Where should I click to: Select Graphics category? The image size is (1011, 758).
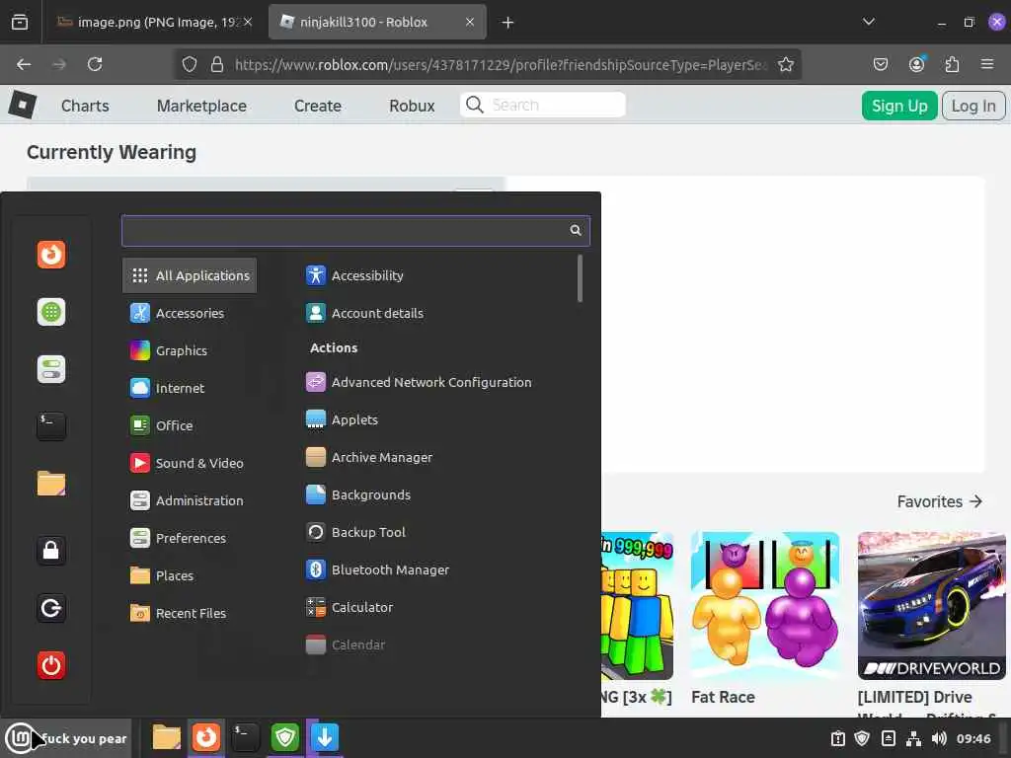point(168,350)
